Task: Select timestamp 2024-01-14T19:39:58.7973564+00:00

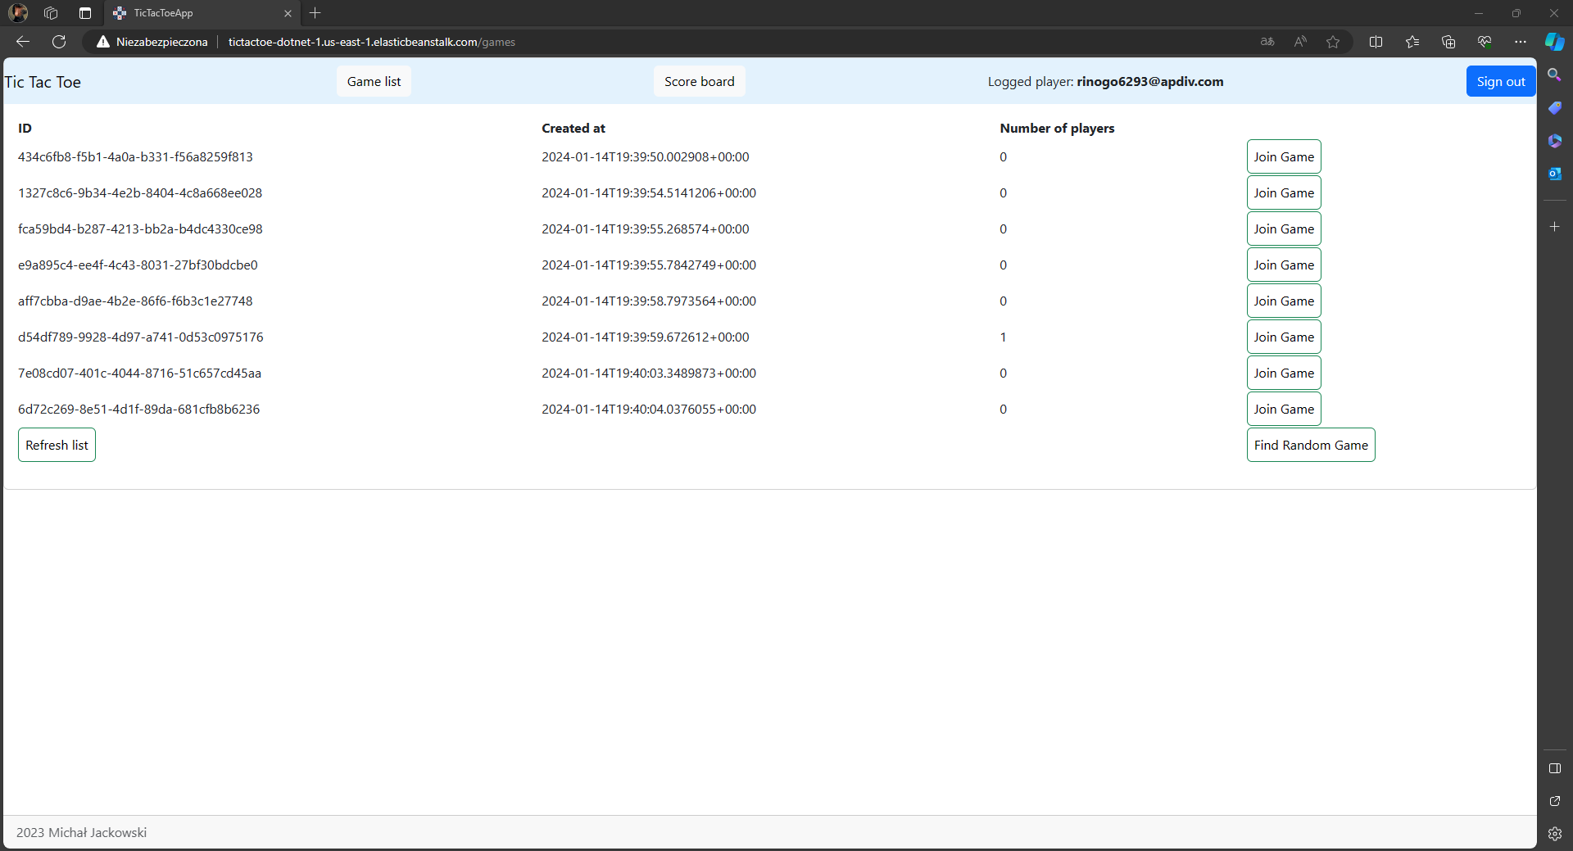Action: [649, 301]
